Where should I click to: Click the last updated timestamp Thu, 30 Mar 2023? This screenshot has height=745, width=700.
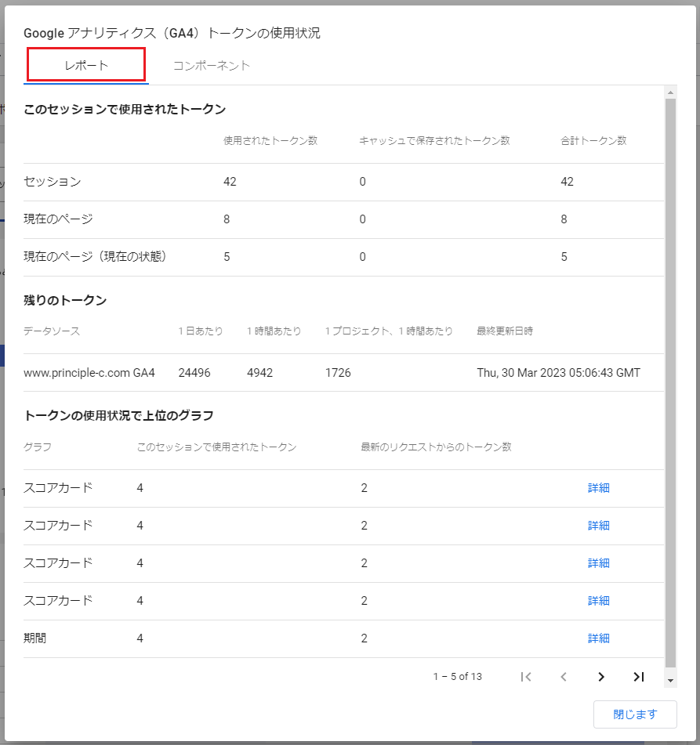559,373
